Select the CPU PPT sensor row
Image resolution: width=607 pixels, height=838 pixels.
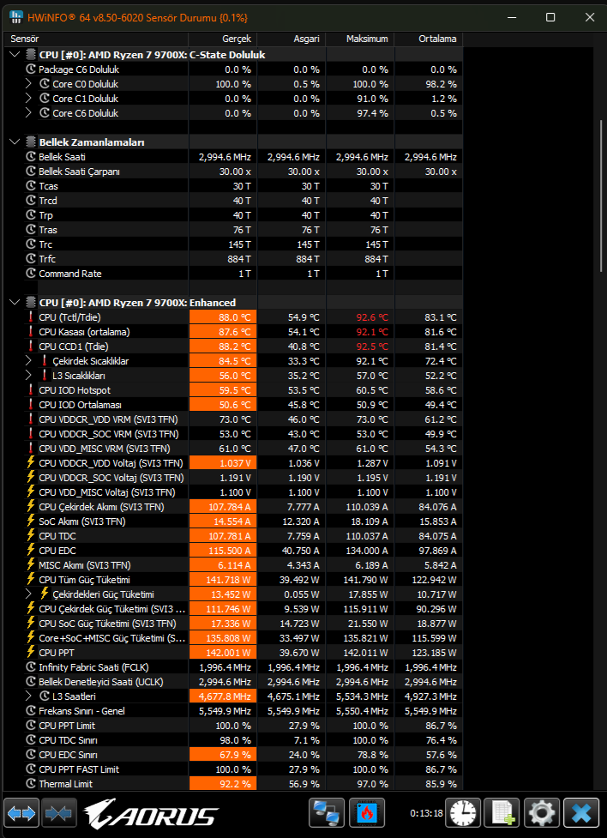pos(235,653)
